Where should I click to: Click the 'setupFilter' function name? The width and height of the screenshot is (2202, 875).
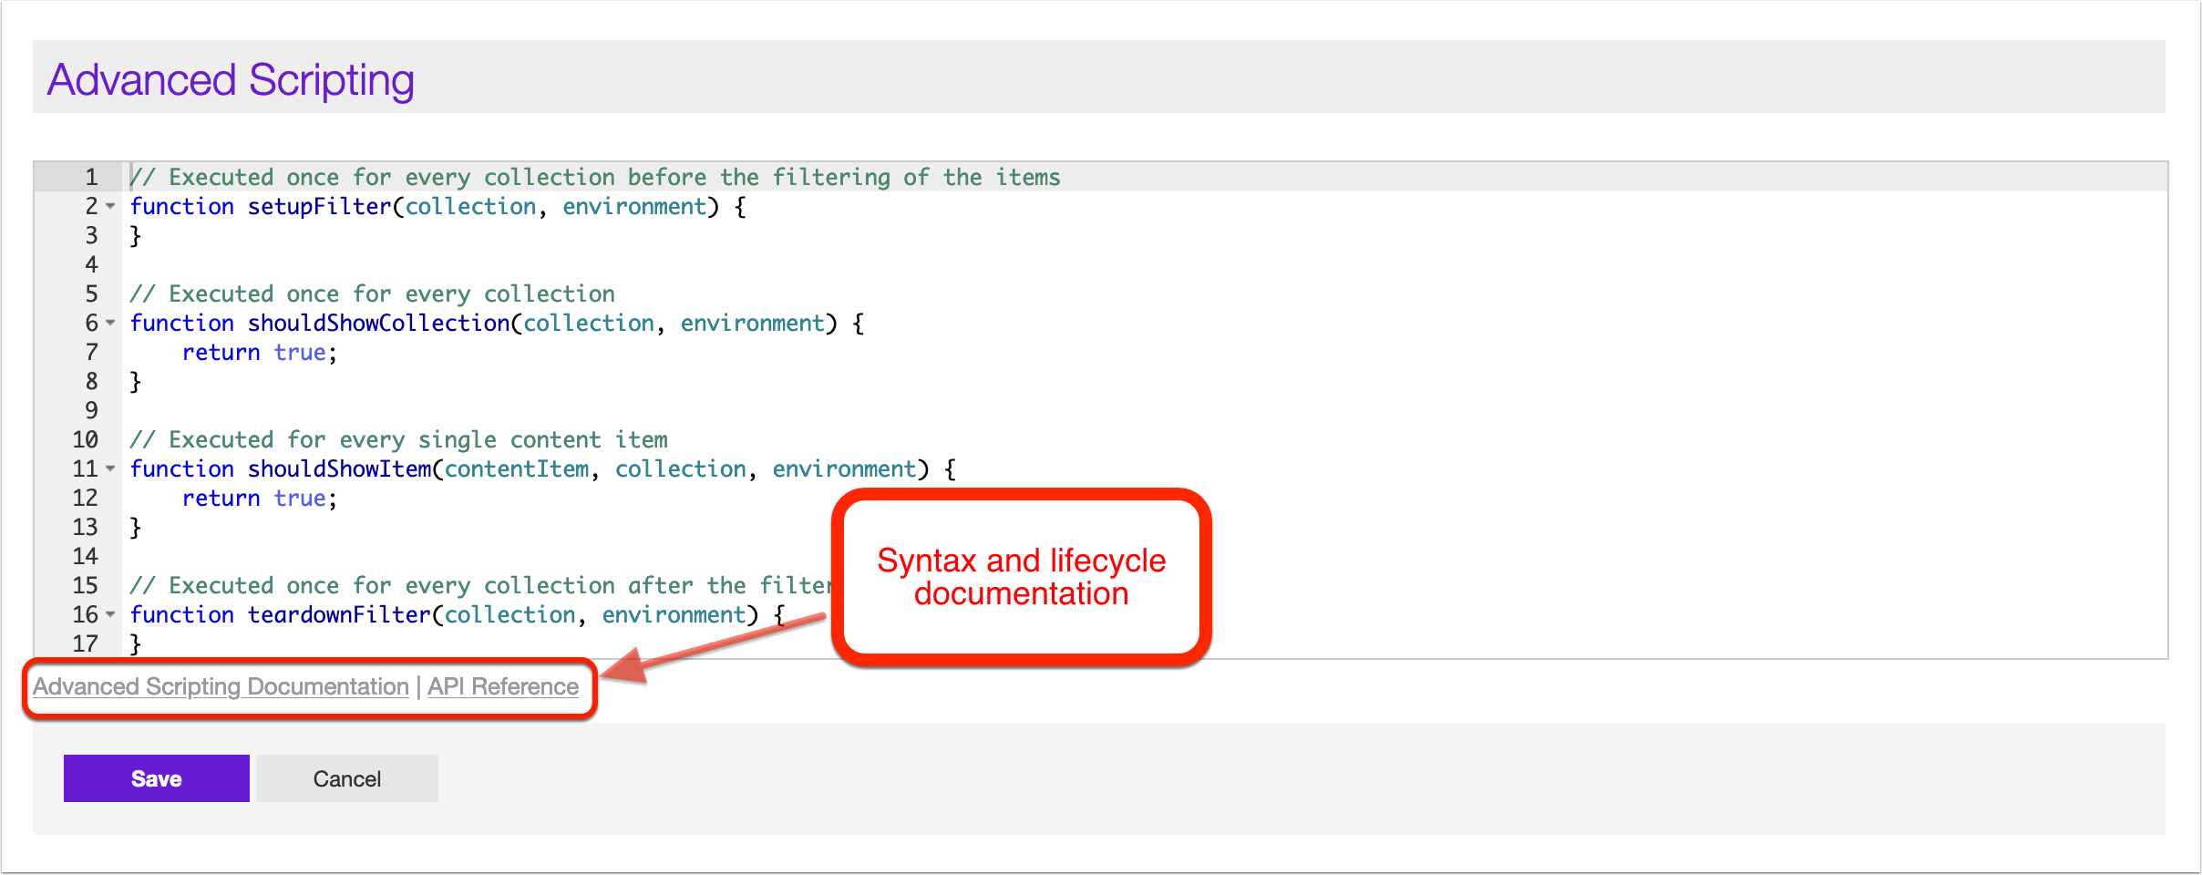click(319, 207)
